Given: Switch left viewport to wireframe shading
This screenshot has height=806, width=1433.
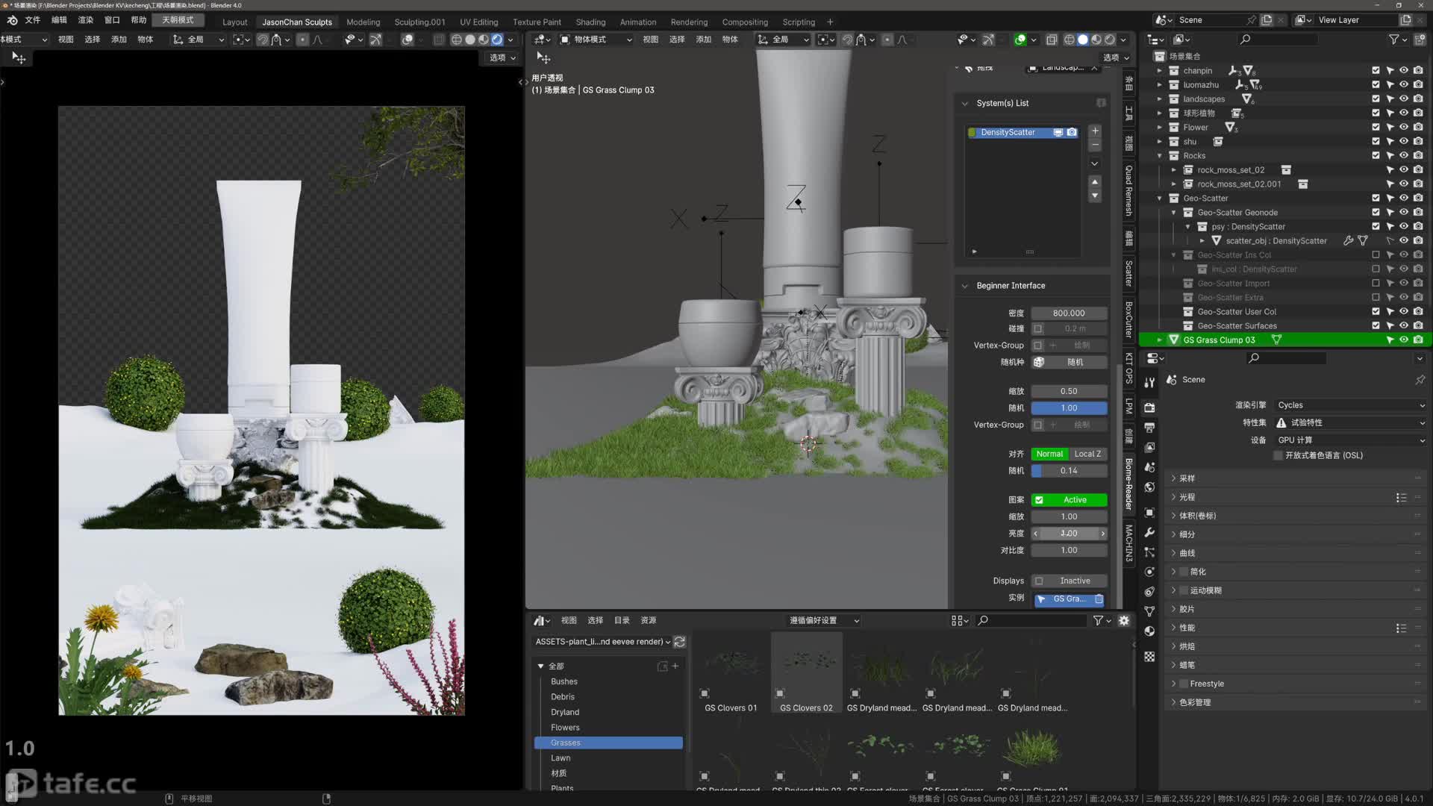Looking at the screenshot, I should 457,40.
